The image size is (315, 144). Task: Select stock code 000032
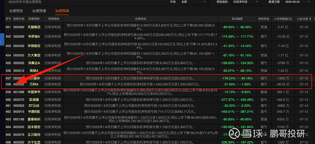tap(19, 63)
